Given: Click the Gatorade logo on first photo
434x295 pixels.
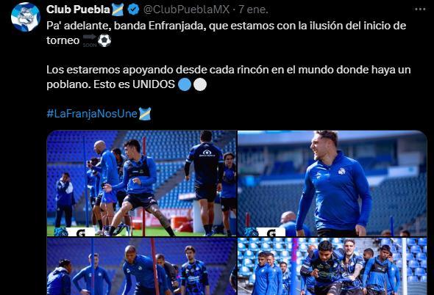Looking at the screenshot, I should (x=80, y=233).
